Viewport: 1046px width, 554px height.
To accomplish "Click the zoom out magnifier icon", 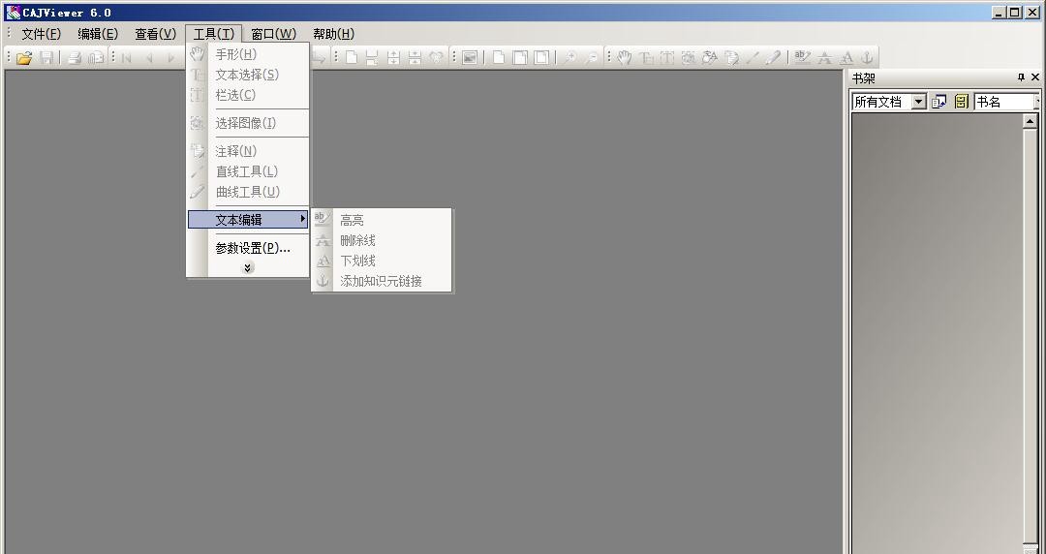I will [591, 58].
